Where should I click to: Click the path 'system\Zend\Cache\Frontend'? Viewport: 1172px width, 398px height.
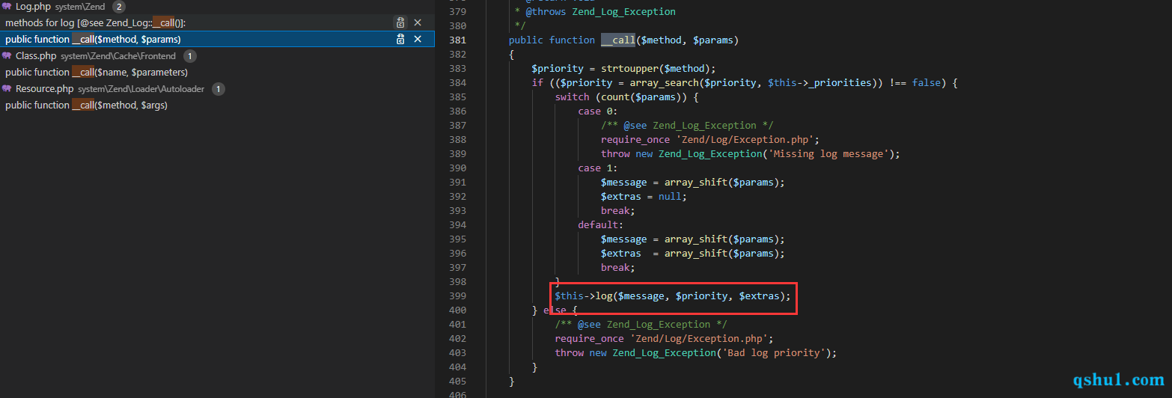(118, 56)
